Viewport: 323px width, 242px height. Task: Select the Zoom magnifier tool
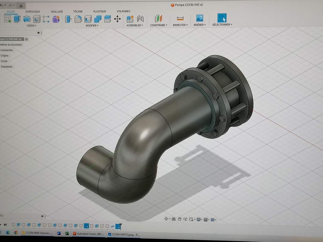(x=185, y=219)
